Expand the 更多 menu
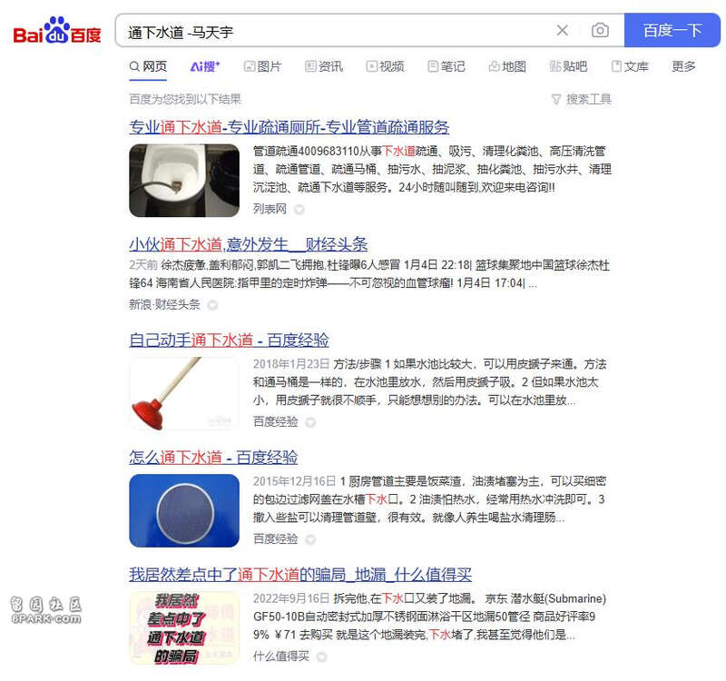 pos(683,66)
